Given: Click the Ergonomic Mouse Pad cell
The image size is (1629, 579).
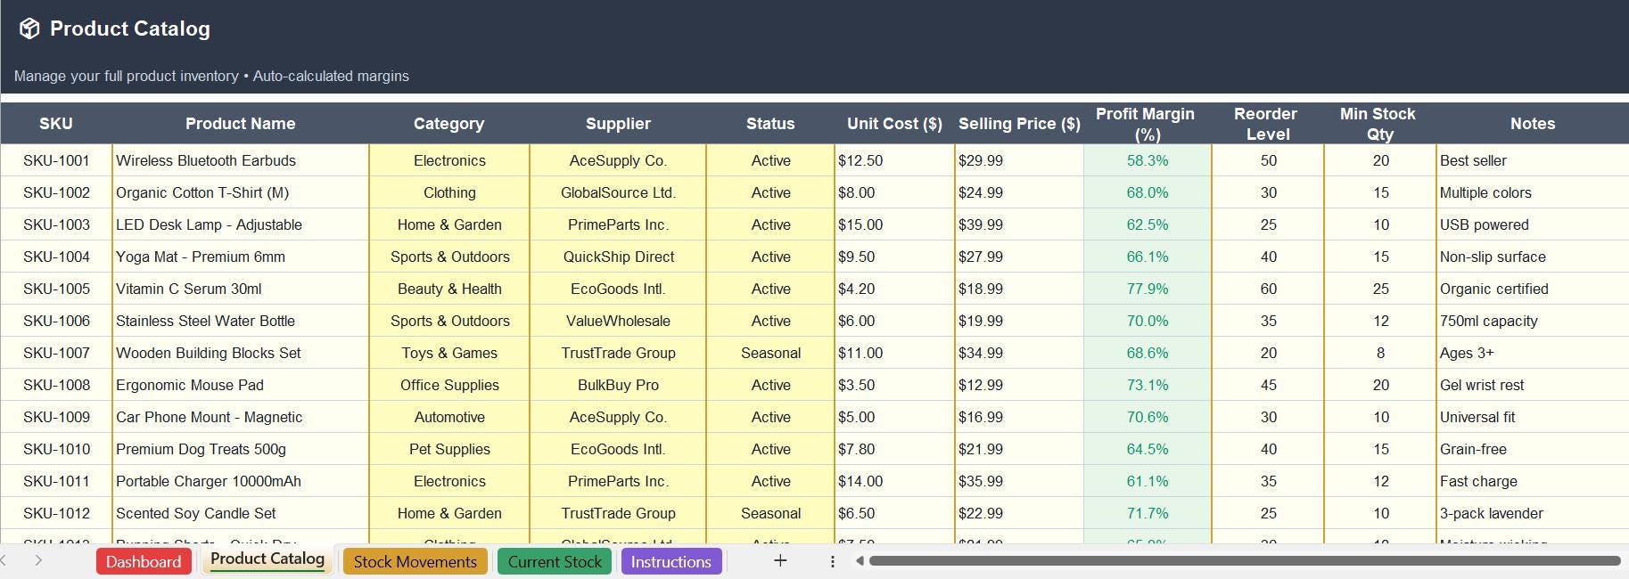Looking at the screenshot, I should point(240,385).
